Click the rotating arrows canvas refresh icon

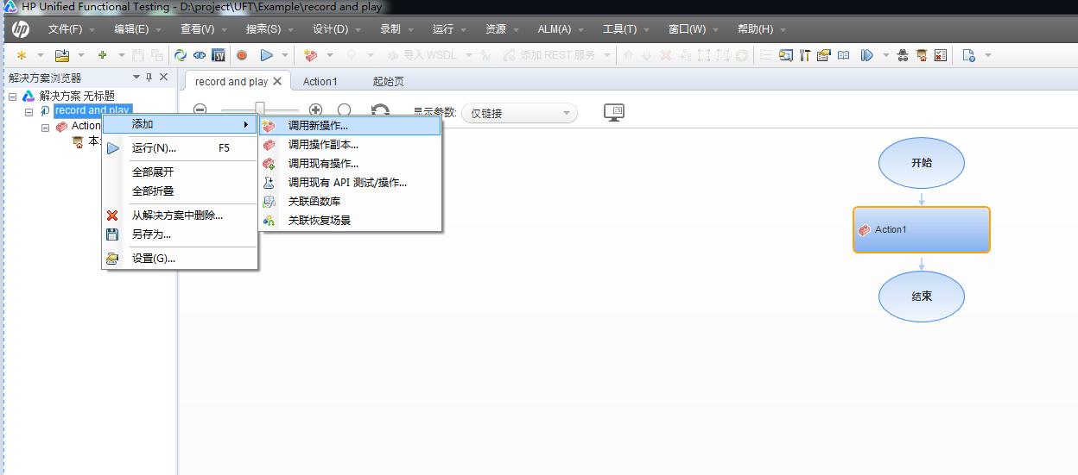click(x=380, y=110)
